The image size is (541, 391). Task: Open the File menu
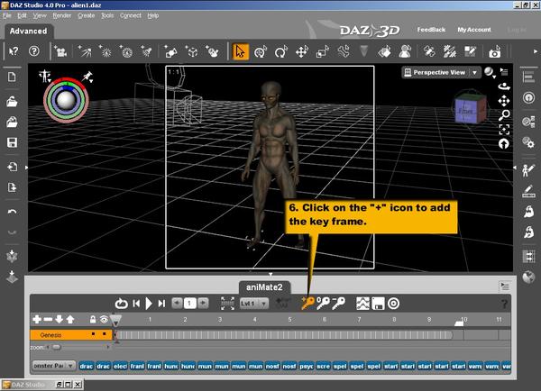pyautogui.click(x=7, y=15)
